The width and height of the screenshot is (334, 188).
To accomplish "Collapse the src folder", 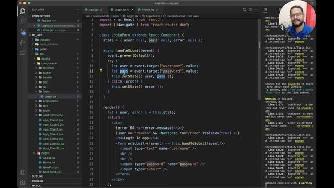I will (x=42, y=54).
